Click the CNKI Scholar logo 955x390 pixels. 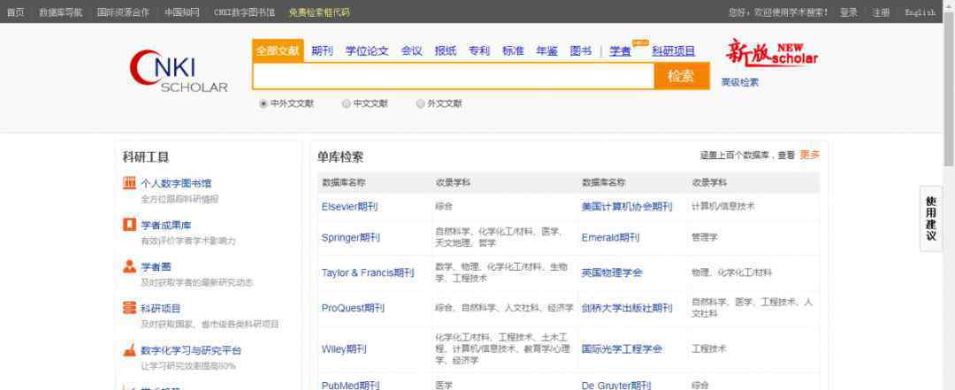pos(179,72)
